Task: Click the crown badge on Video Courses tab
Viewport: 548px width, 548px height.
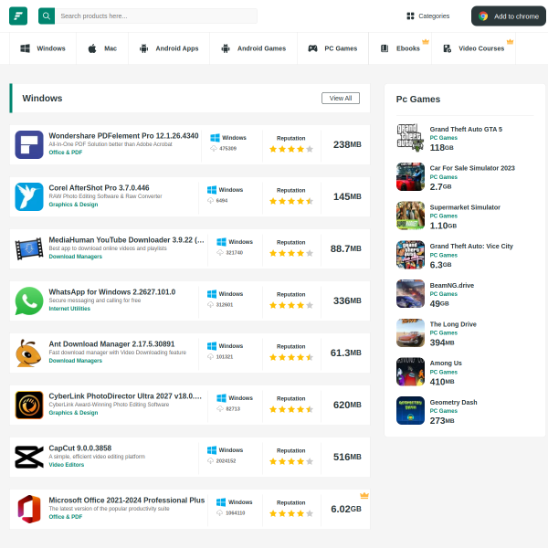Action: (510, 42)
